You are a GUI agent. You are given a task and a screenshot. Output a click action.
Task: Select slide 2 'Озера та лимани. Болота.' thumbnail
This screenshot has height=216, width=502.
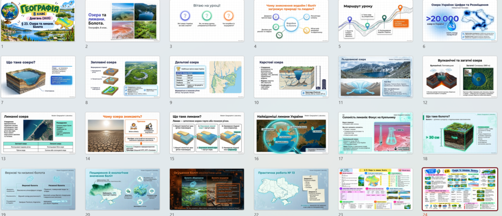122,21
